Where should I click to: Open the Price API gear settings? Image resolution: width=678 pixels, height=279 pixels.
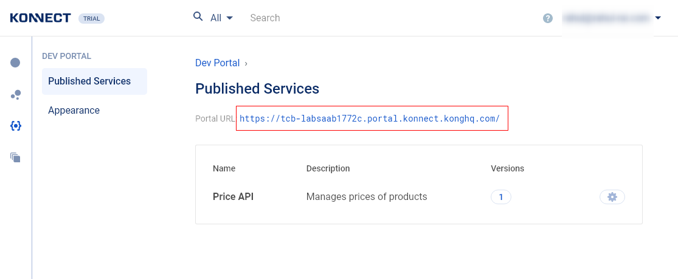click(612, 197)
